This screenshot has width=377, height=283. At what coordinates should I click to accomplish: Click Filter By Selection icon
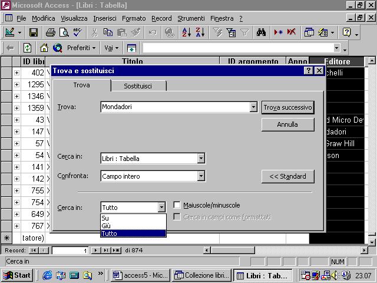click(217, 32)
